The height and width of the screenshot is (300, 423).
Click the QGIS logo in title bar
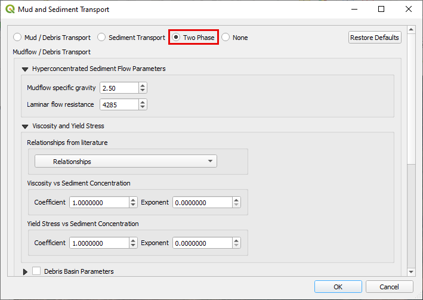(x=10, y=10)
